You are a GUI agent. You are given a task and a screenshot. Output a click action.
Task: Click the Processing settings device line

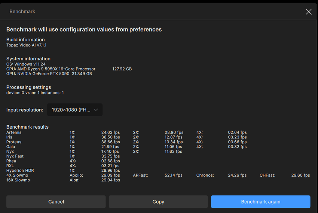click(x=35, y=93)
